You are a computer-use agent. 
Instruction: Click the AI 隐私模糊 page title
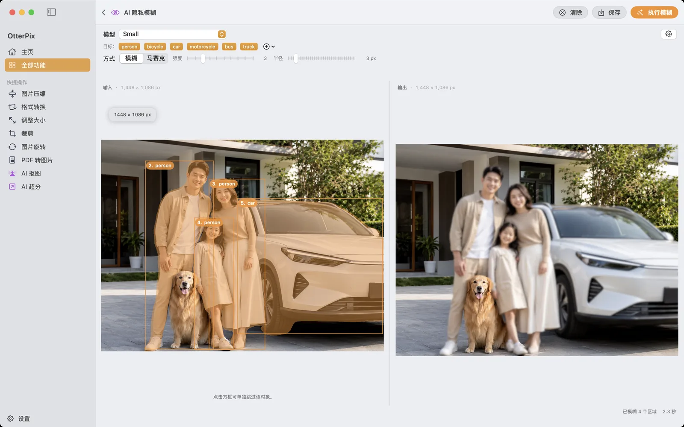(140, 12)
